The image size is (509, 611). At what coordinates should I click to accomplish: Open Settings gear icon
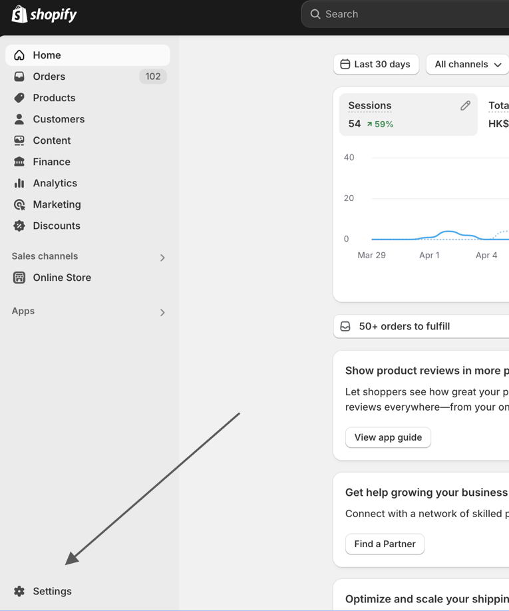click(19, 591)
